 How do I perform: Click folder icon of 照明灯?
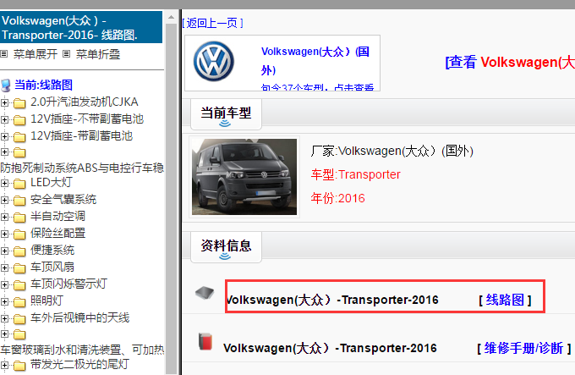coord(19,301)
